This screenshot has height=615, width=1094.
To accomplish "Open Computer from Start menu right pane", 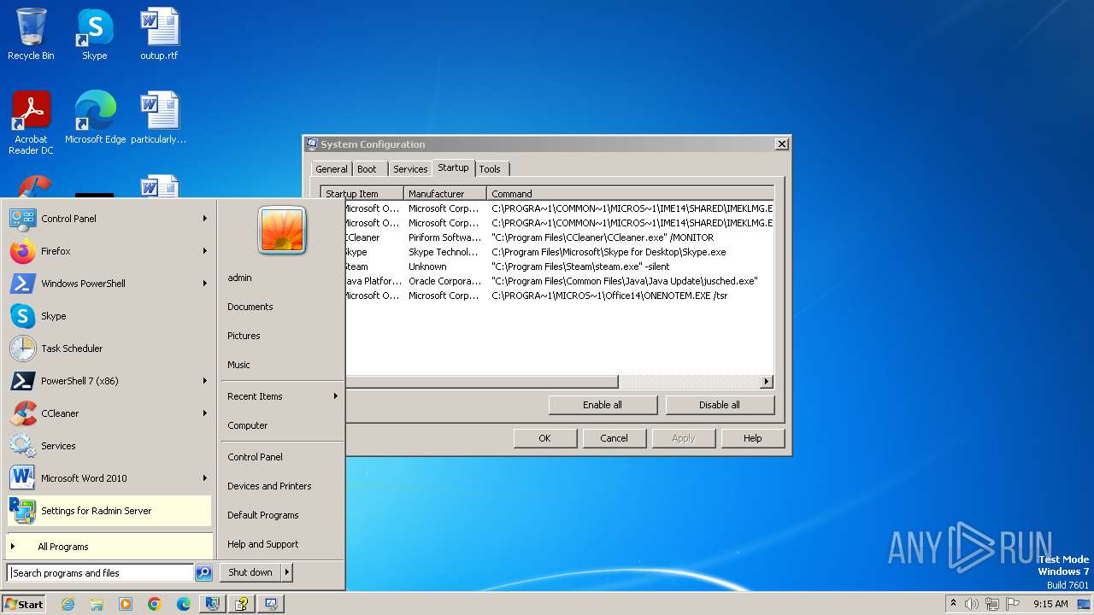I will click(282, 425).
